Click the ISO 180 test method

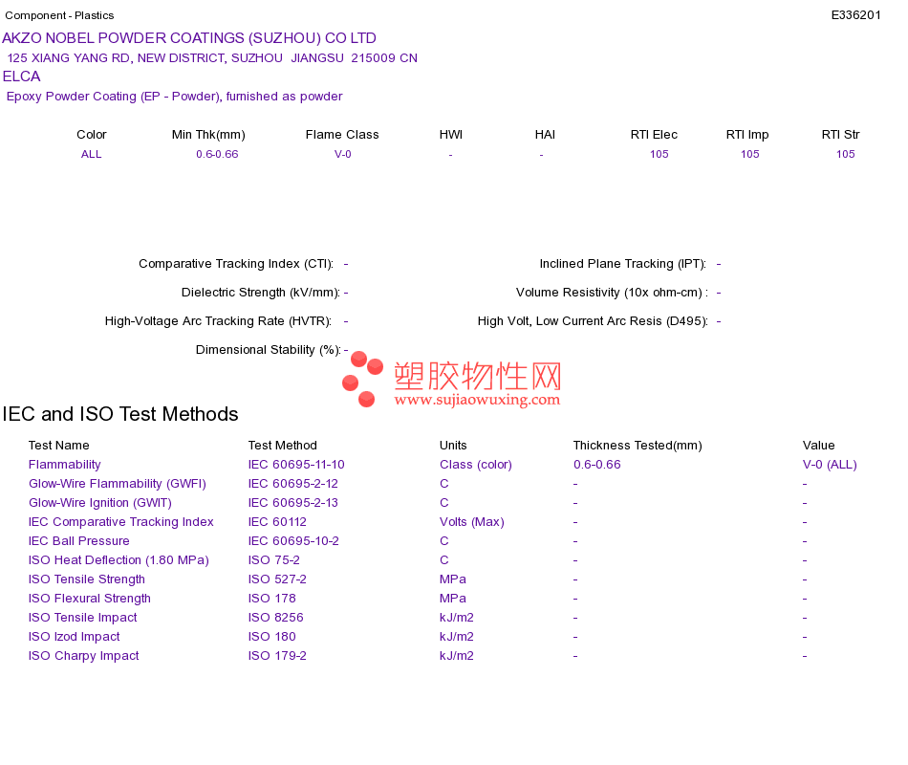coord(272,636)
